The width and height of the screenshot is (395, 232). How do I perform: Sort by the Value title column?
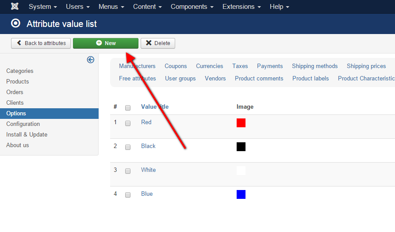154,106
